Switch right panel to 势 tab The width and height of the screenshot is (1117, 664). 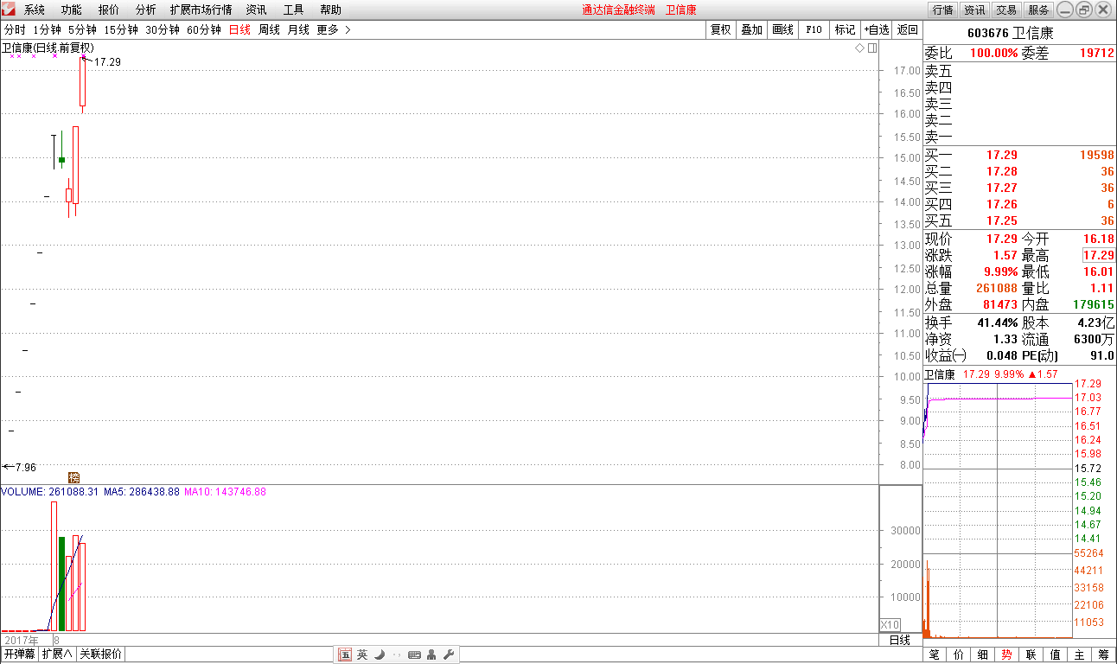point(1007,655)
